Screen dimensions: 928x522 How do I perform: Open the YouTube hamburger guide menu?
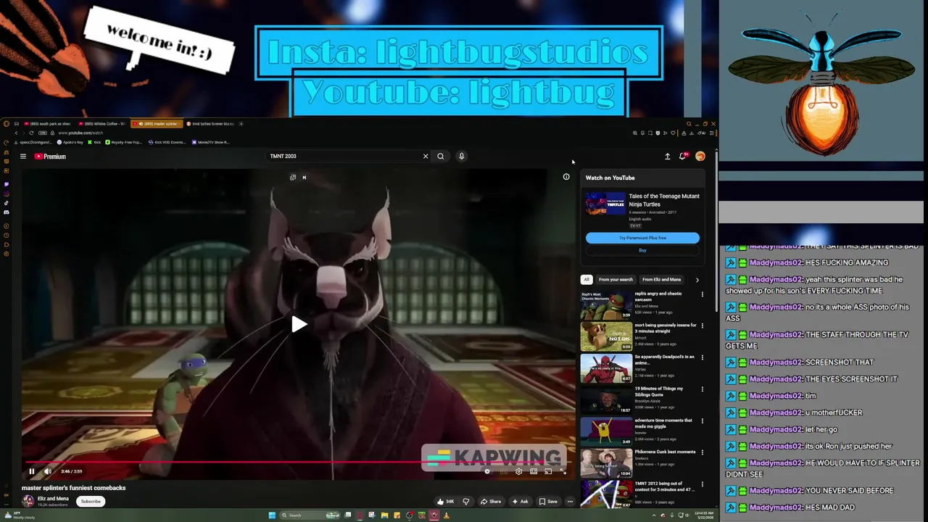[23, 157]
